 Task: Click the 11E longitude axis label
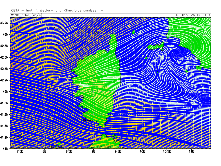coord(191,152)
